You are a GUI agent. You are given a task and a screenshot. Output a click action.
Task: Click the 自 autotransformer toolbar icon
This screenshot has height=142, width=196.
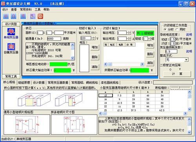click(x=14, y=16)
